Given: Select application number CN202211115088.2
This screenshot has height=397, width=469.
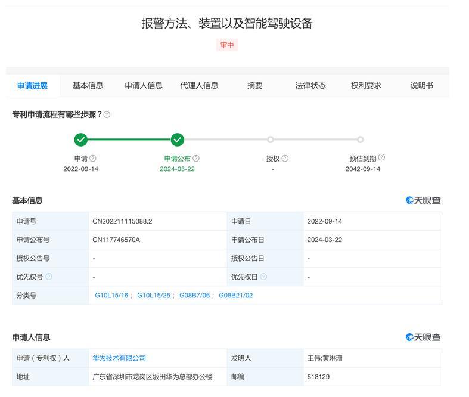Looking at the screenshot, I should 122,221.
